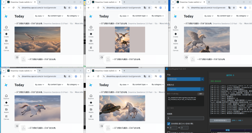Open Explore in the top-right Dreamina window
Image resolution: width=252 pixels, height=133 pixels.
(x=175, y=28)
